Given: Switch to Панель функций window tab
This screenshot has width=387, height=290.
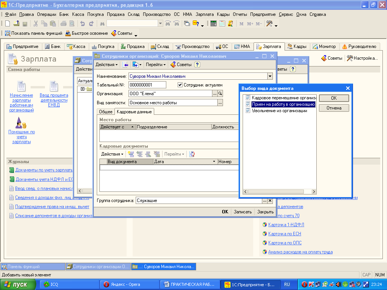Looking at the screenshot, I should click(x=33, y=267).
